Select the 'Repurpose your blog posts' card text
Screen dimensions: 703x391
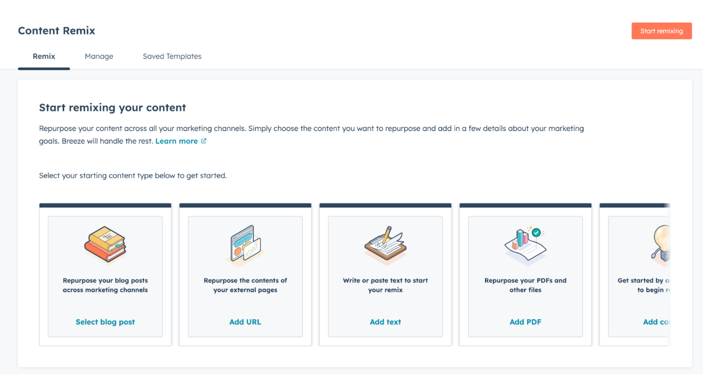click(105, 285)
